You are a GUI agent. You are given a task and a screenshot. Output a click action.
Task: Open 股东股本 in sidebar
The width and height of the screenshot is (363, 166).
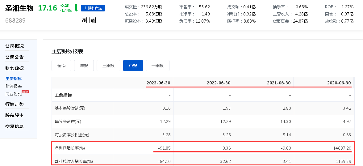coord(15,115)
